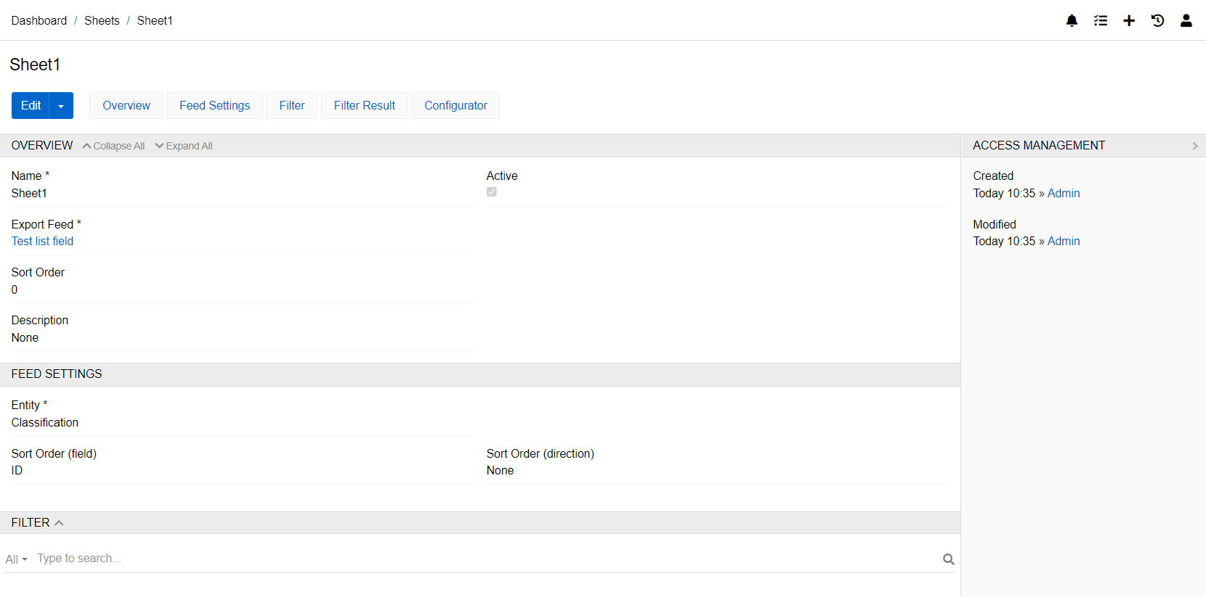Click the Description value None
This screenshot has height=597, width=1206.
click(x=25, y=338)
